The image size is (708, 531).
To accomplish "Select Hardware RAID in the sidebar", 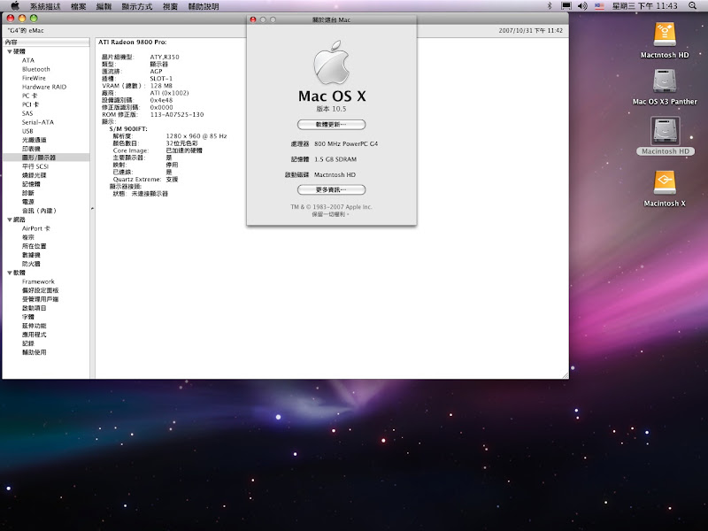I will click(x=44, y=87).
